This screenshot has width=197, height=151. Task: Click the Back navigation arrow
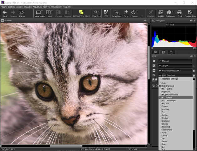(5, 13)
